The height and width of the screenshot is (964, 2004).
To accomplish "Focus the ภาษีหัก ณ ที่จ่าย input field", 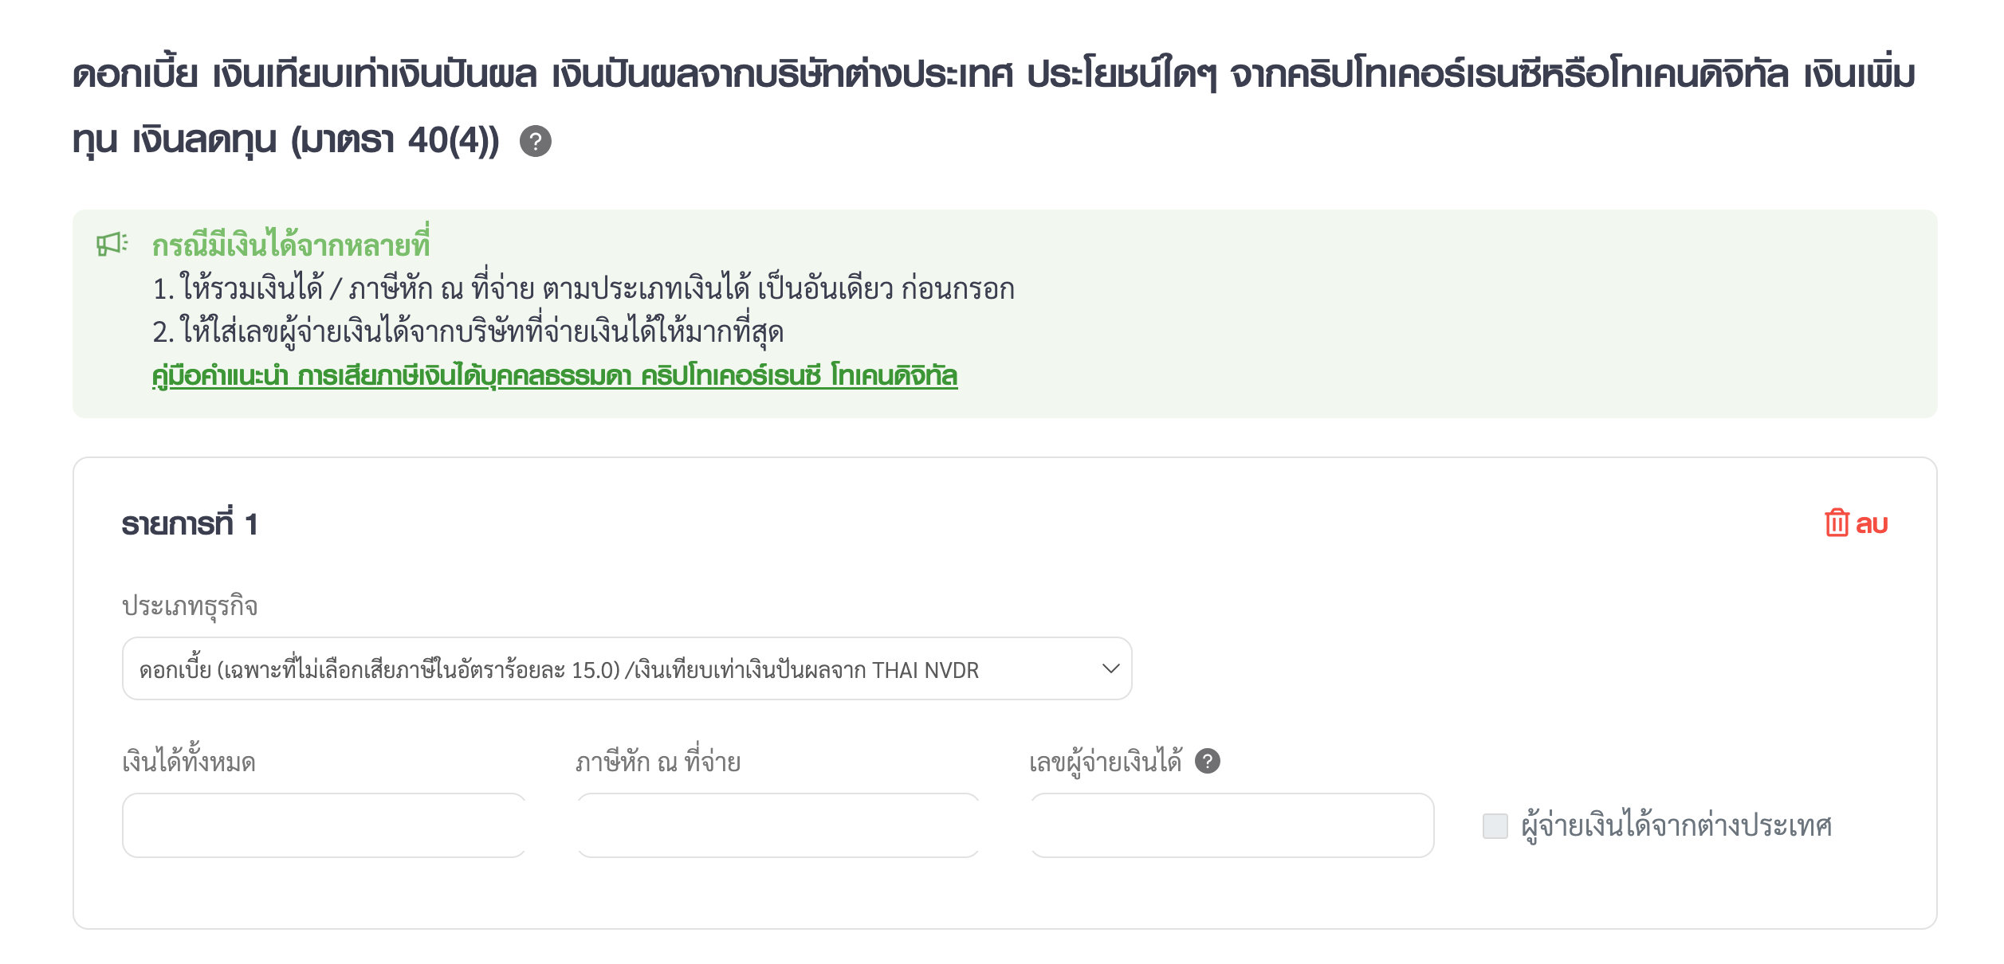I will (x=778, y=825).
